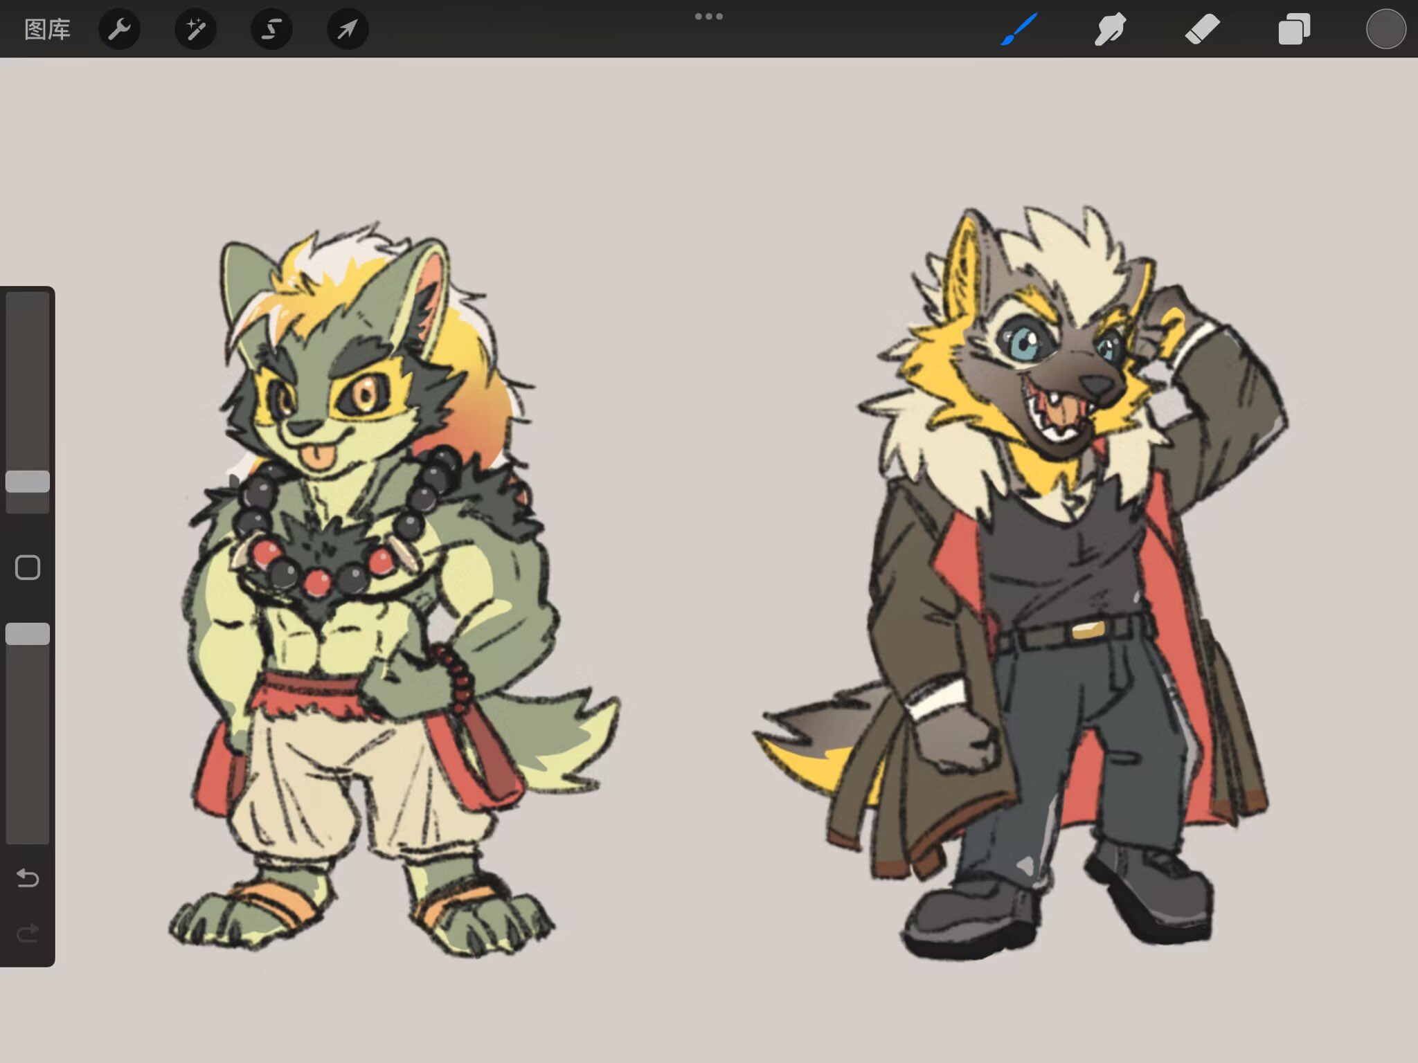Click the brush opacity slider handle
Screen dimensions: 1418x1063
[28, 634]
